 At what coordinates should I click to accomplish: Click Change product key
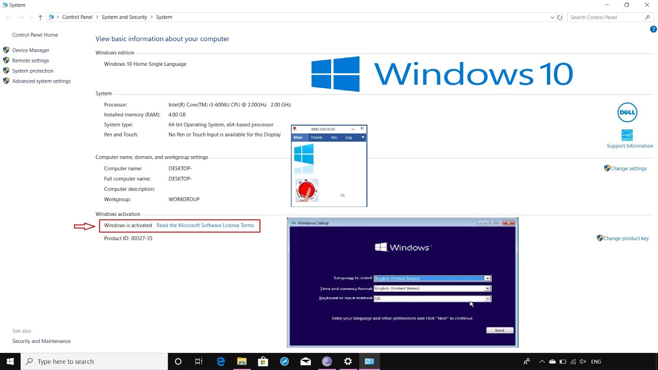(626, 238)
